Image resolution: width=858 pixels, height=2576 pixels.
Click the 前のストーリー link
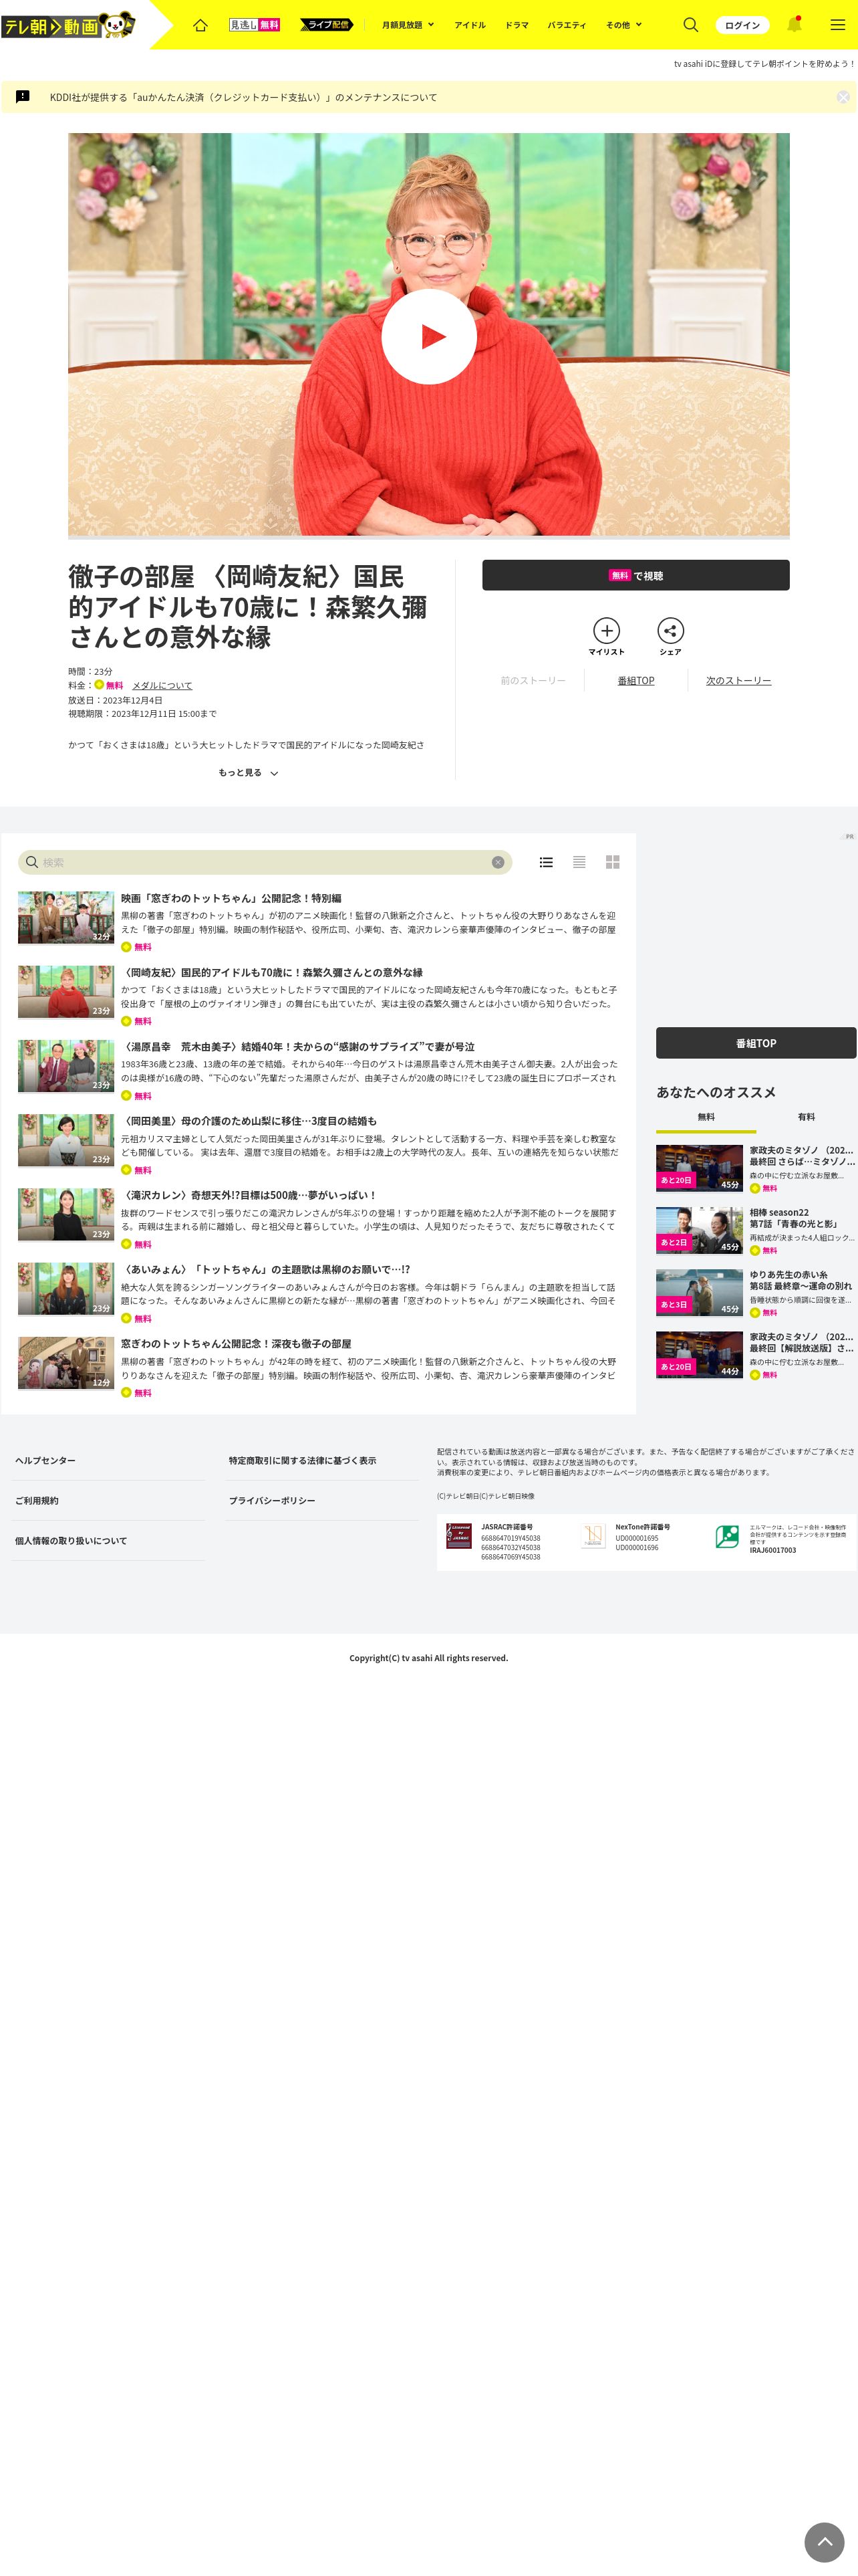(x=533, y=681)
